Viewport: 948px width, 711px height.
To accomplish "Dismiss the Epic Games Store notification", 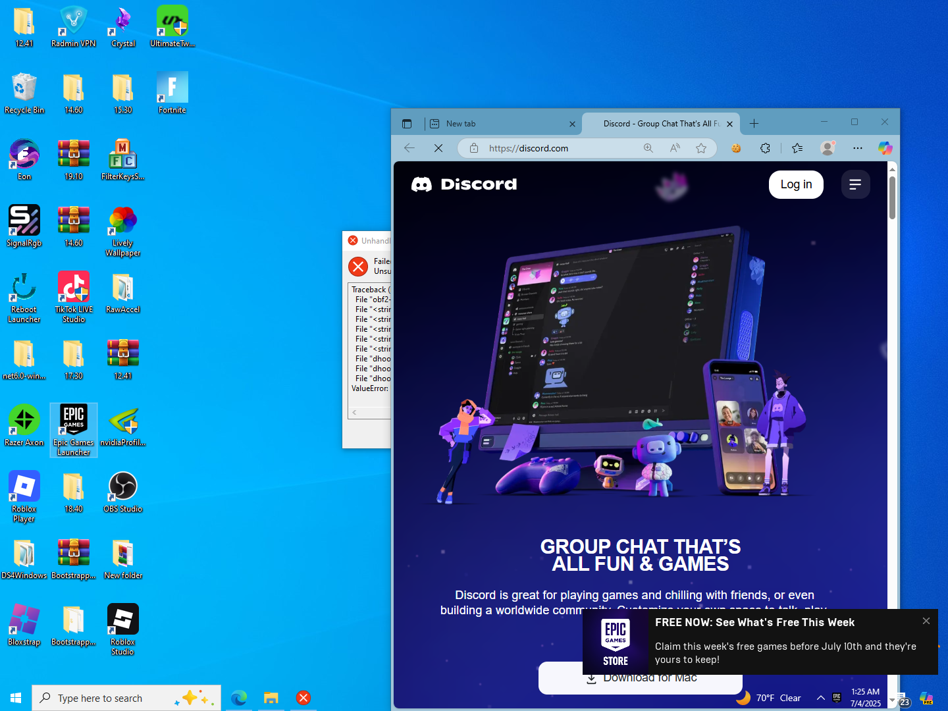I will click(926, 621).
